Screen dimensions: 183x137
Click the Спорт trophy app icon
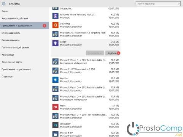click(55, 43)
